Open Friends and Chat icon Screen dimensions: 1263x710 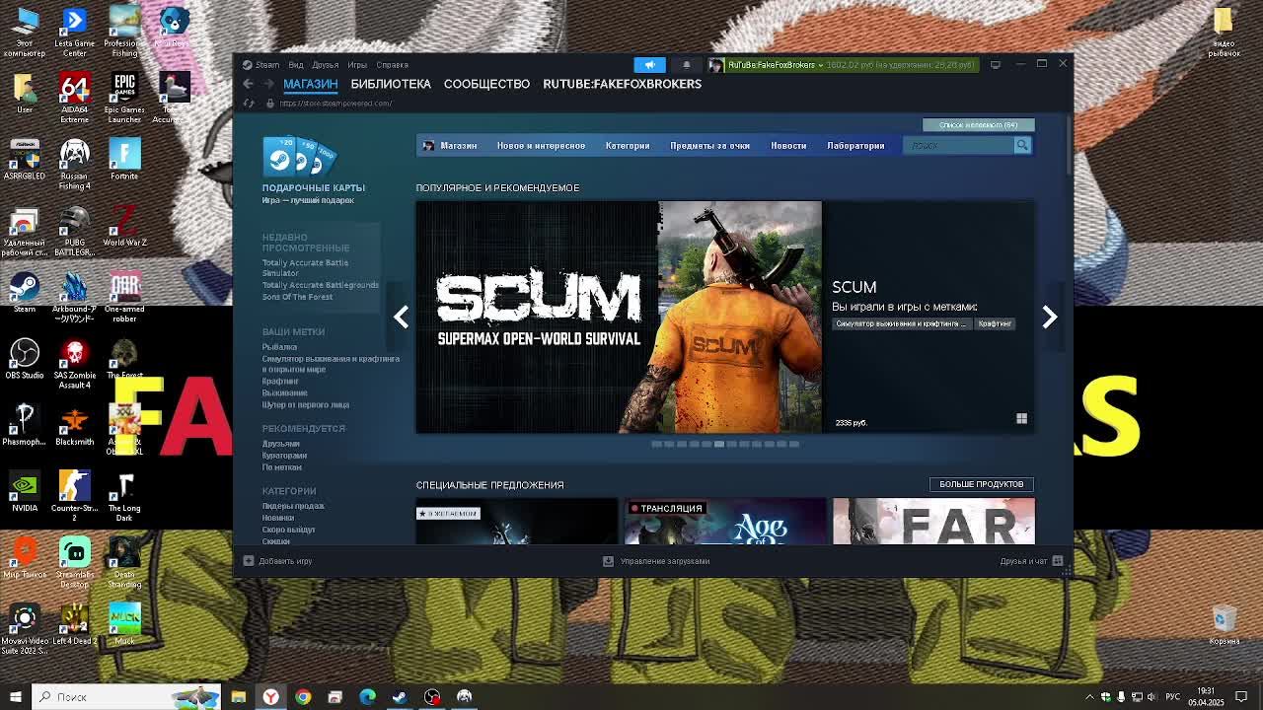pyautogui.click(x=1058, y=561)
